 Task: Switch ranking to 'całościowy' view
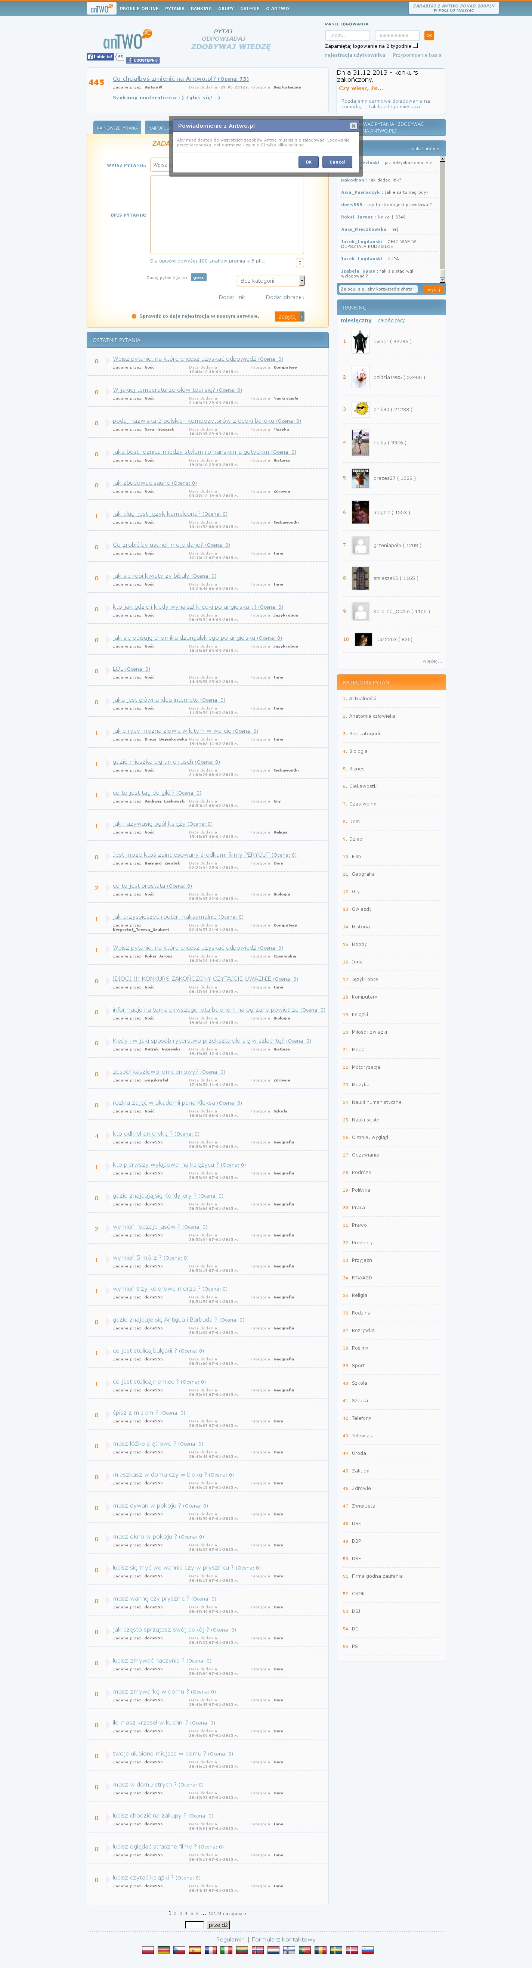(392, 320)
